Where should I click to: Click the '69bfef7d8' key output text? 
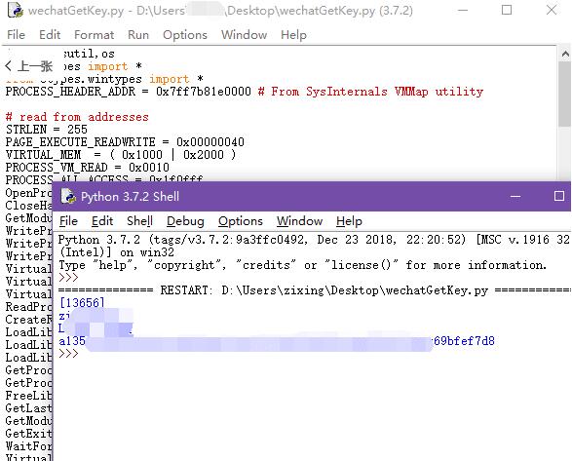[x=464, y=341]
